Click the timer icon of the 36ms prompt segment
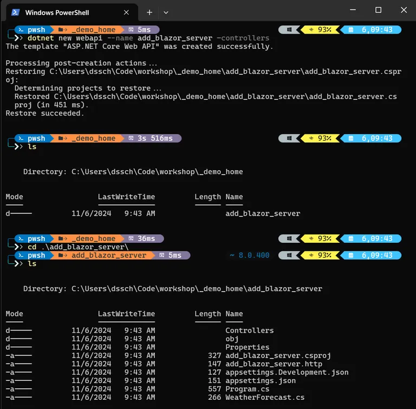Viewport: 416px width, 409px height. click(131, 238)
